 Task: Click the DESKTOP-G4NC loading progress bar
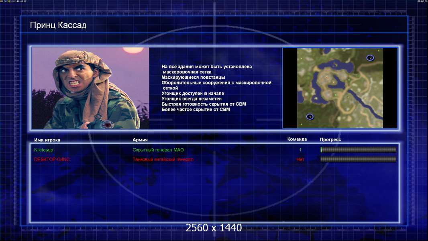point(359,159)
